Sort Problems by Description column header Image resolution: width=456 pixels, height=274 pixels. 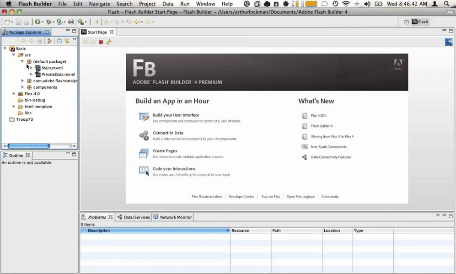coord(156,231)
